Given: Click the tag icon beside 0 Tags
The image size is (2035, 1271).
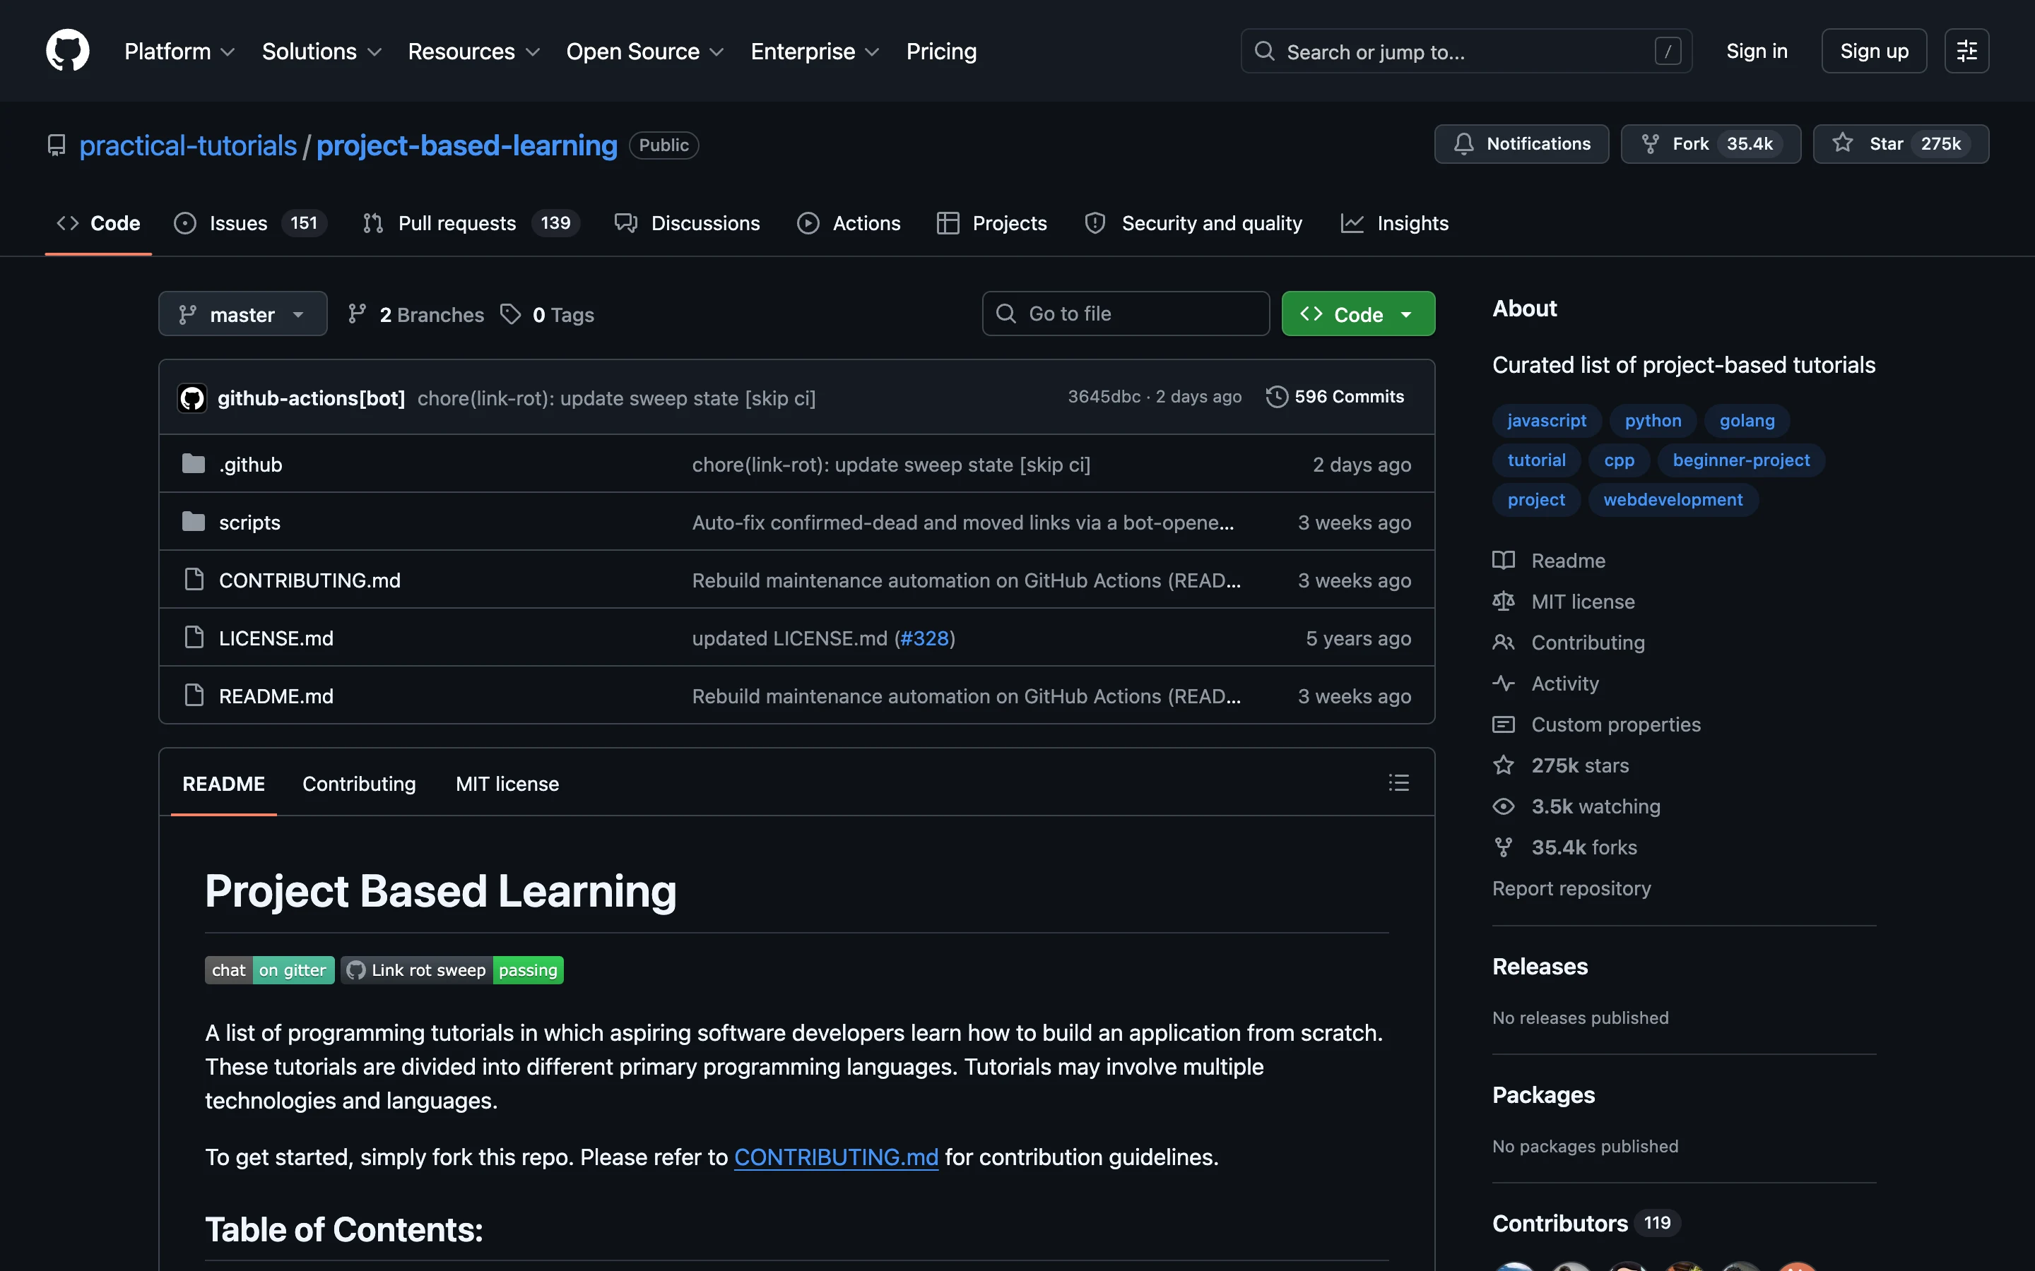Looking at the screenshot, I should [510, 314].
